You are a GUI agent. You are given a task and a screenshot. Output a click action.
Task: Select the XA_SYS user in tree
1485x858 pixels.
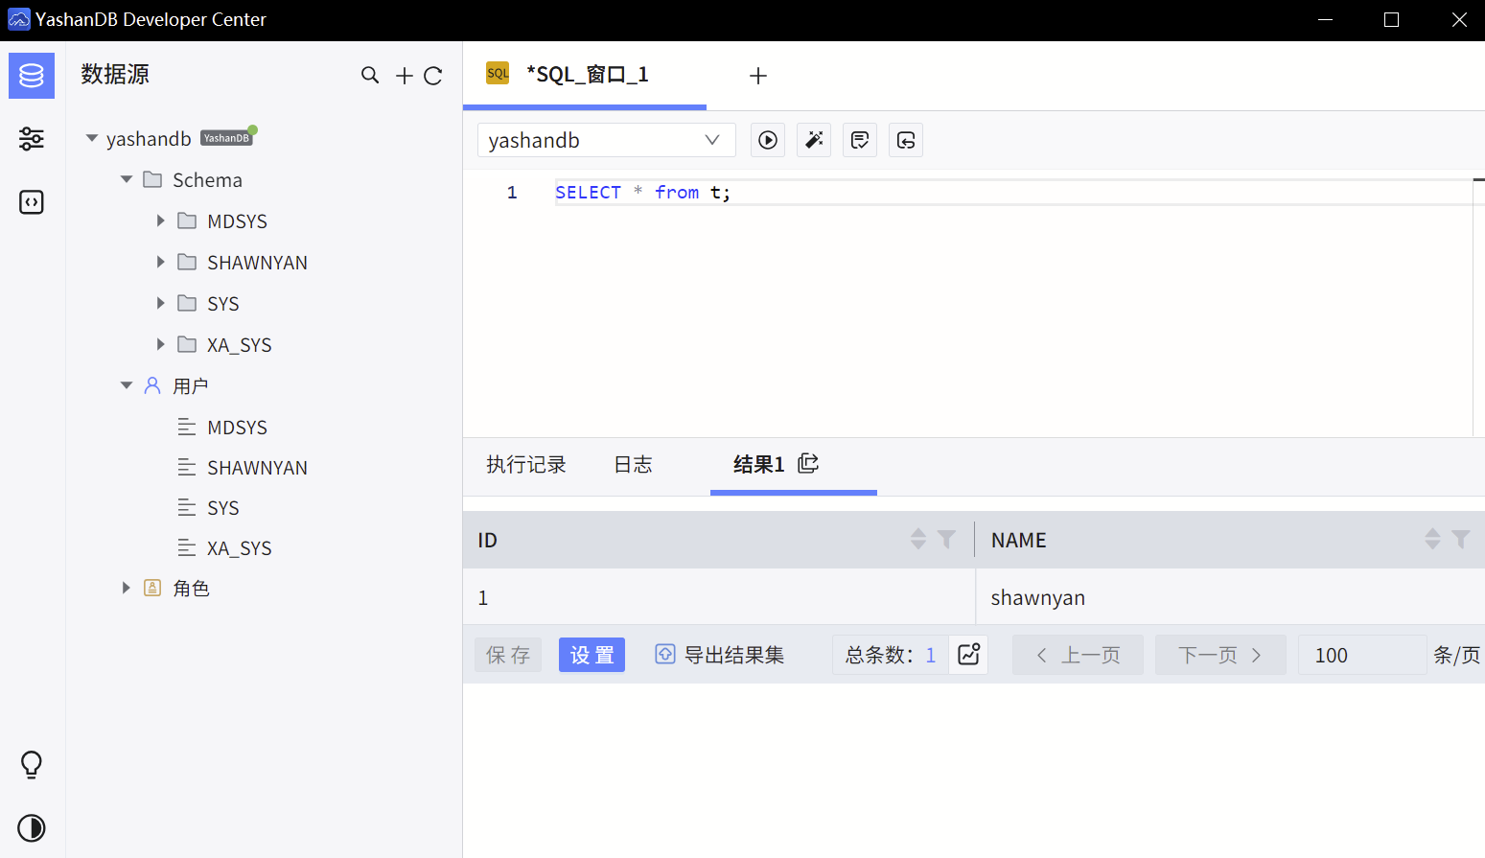tap(240, 548)
